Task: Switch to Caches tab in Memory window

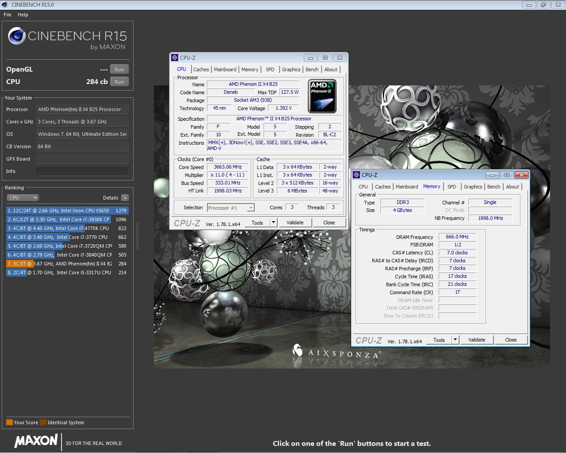Action: pyautogui.click(x=382, y=187)
